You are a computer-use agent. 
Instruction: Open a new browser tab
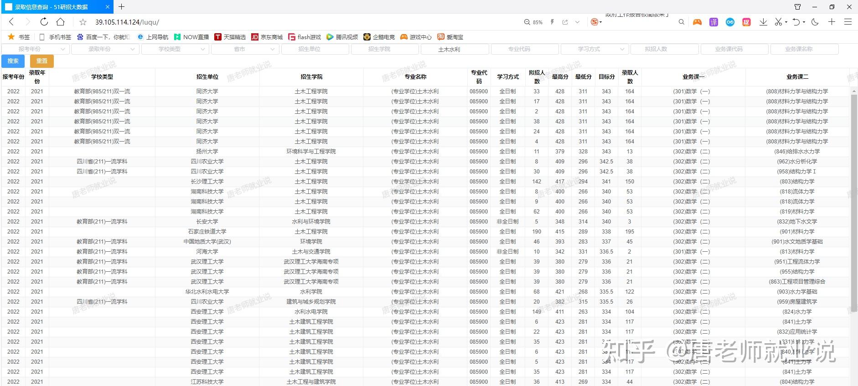[121, 7]
